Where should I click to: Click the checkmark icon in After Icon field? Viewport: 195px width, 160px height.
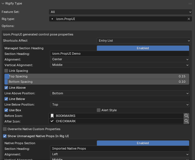tap(52, 121)
